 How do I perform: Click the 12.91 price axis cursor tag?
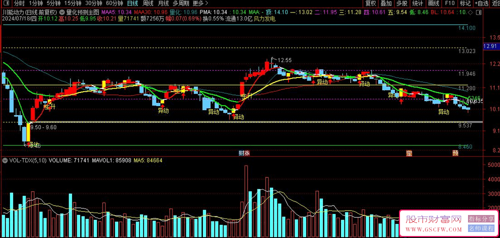(x=491, y=46)
